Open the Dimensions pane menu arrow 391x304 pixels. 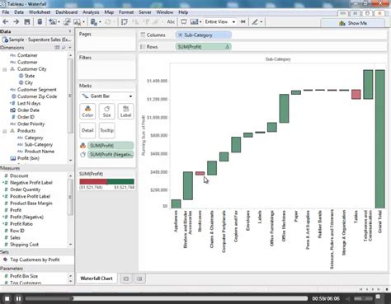(x=70, y=48)
